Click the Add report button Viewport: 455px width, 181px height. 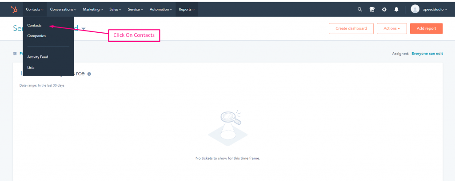426,28
